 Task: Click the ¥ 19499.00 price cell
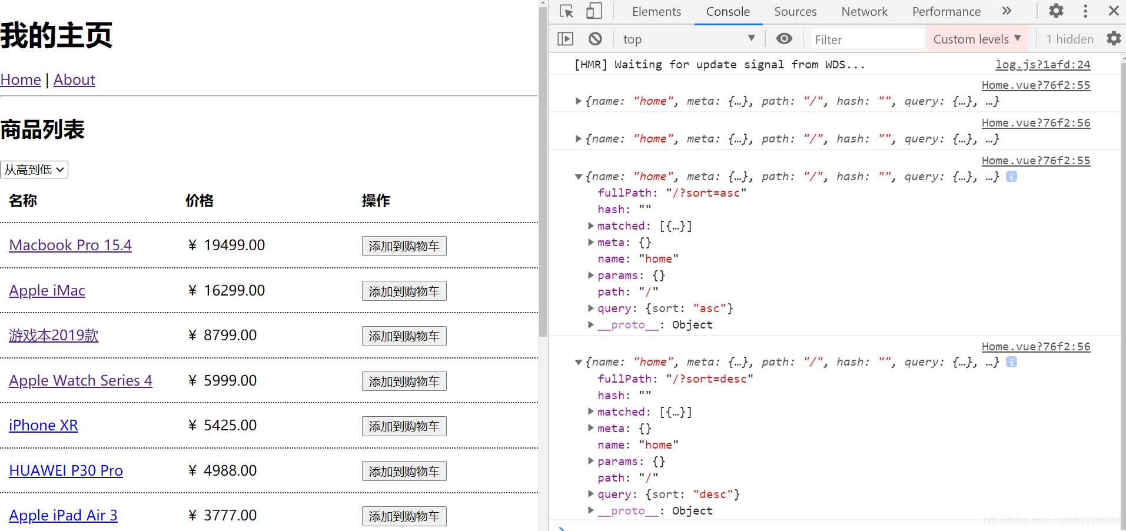(x=227, y=245)
